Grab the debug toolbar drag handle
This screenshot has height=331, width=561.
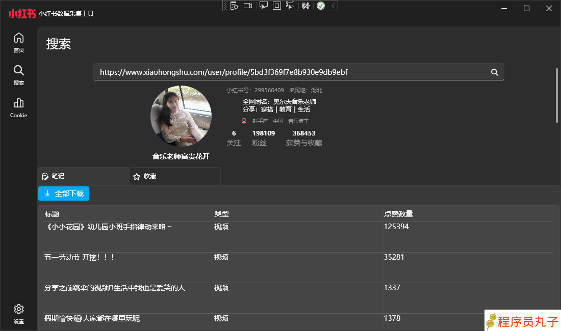point(225,6)
